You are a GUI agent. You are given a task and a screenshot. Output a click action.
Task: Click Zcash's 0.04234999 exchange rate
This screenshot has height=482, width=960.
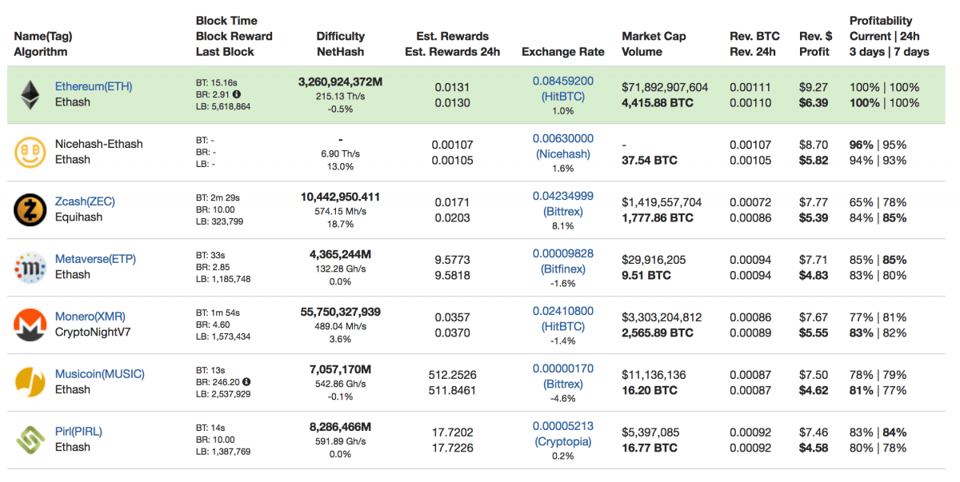[563, 196]
